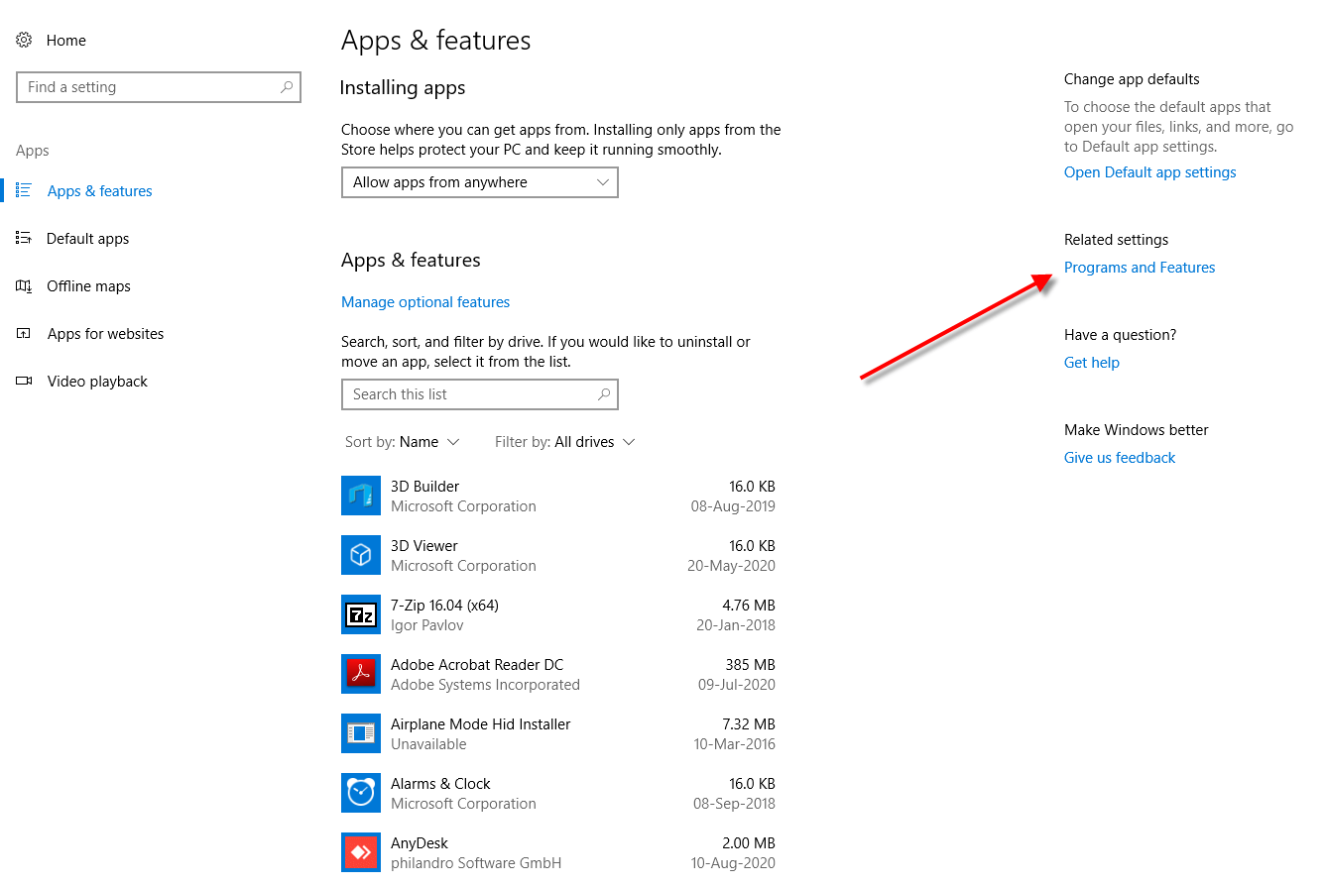Click the 3D Builder app icon

coord(361,496)
